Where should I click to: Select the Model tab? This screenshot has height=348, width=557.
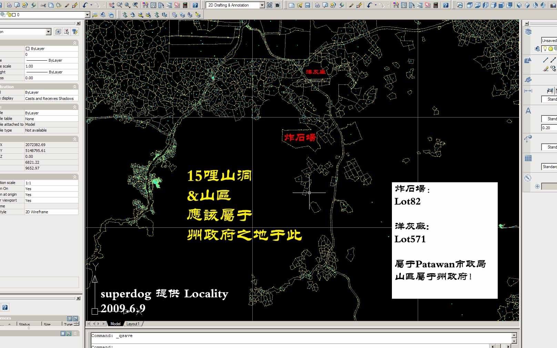pos(115,324)
